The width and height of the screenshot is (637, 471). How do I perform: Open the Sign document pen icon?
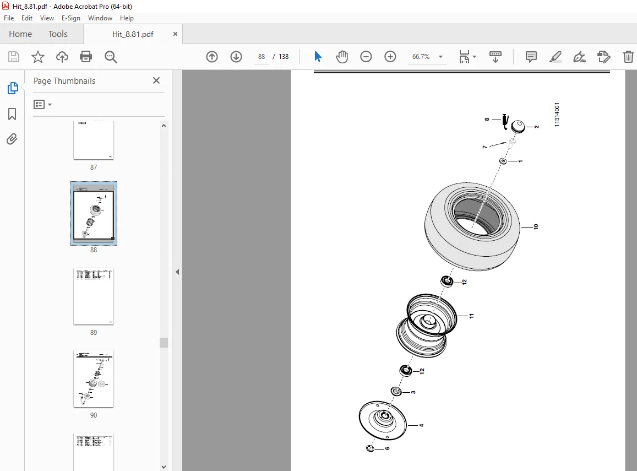coord(579,57)
